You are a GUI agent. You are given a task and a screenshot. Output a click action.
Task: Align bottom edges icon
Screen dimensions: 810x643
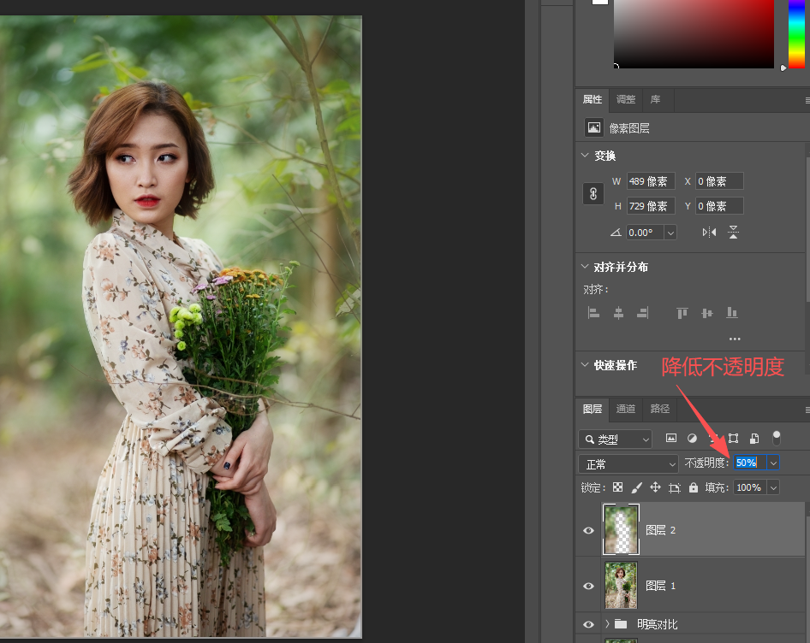(732, 313)
